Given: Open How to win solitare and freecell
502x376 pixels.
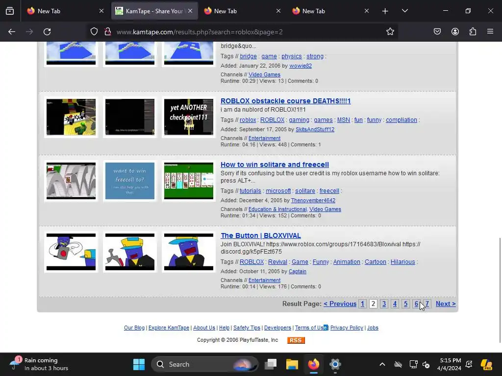Looking at the screenshot, I should click(275, 164).
